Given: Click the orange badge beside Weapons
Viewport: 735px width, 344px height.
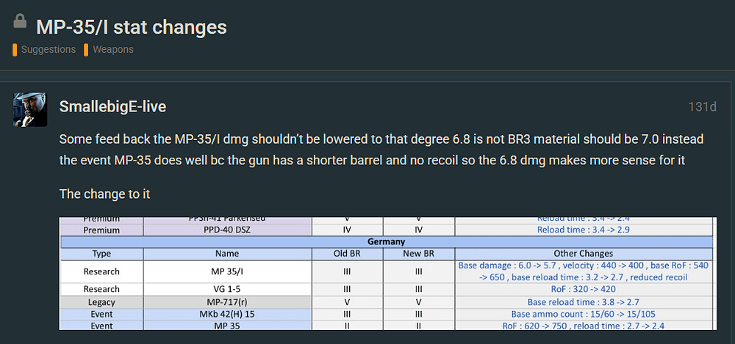Looking at the screenshot, I should pos(86,50).
